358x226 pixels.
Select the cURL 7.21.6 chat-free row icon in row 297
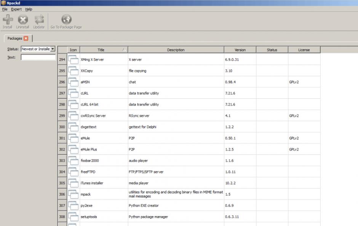click(x=73, y=93)
